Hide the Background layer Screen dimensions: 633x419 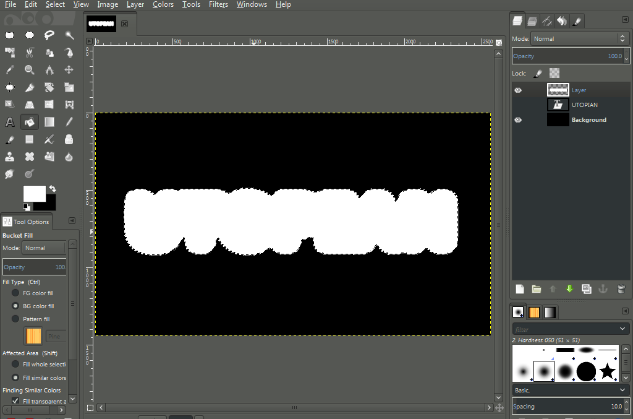point(518,120)
